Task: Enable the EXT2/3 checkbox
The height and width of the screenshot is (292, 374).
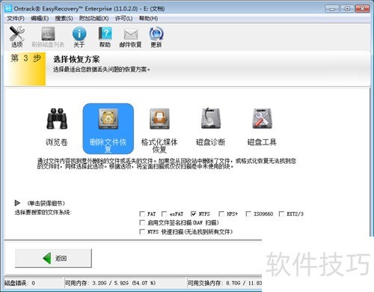Action: (x=281, y=214)
